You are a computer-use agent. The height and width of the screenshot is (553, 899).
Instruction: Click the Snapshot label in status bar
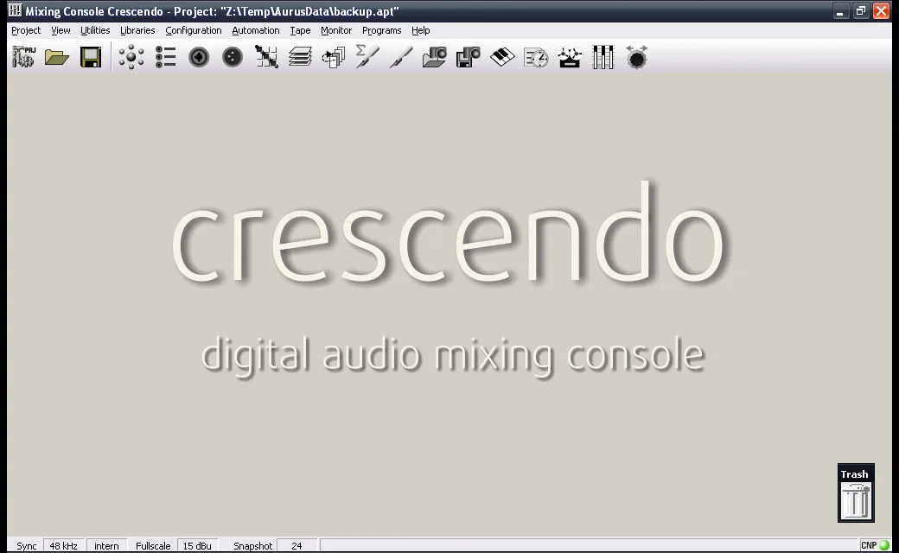[252, 546]
